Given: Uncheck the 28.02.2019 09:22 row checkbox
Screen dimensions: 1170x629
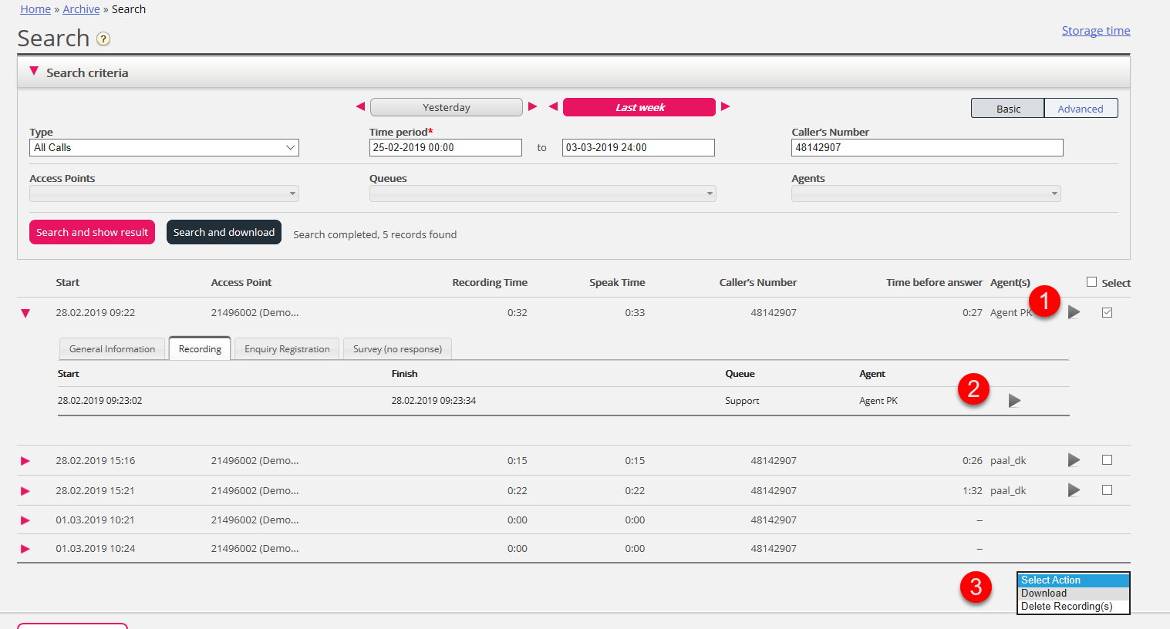Looking at the screenshot, I should (1107, 312).
